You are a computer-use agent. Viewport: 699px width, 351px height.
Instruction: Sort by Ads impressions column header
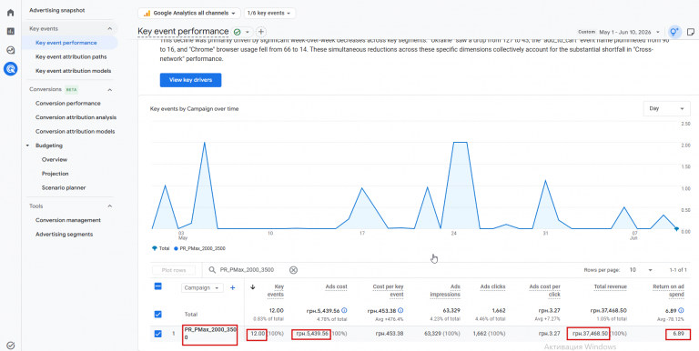(445, 290)
